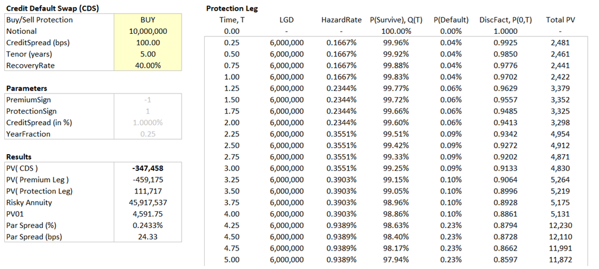599x269 pixels.
Task: Click the ProtectionSign value cell
Action: click(x=148, y=111)
